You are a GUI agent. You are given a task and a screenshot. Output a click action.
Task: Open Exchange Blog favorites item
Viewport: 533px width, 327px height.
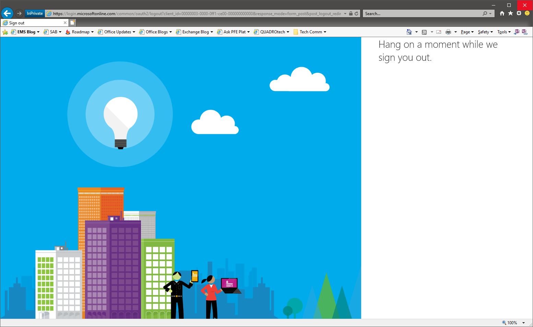pos(194,32)
